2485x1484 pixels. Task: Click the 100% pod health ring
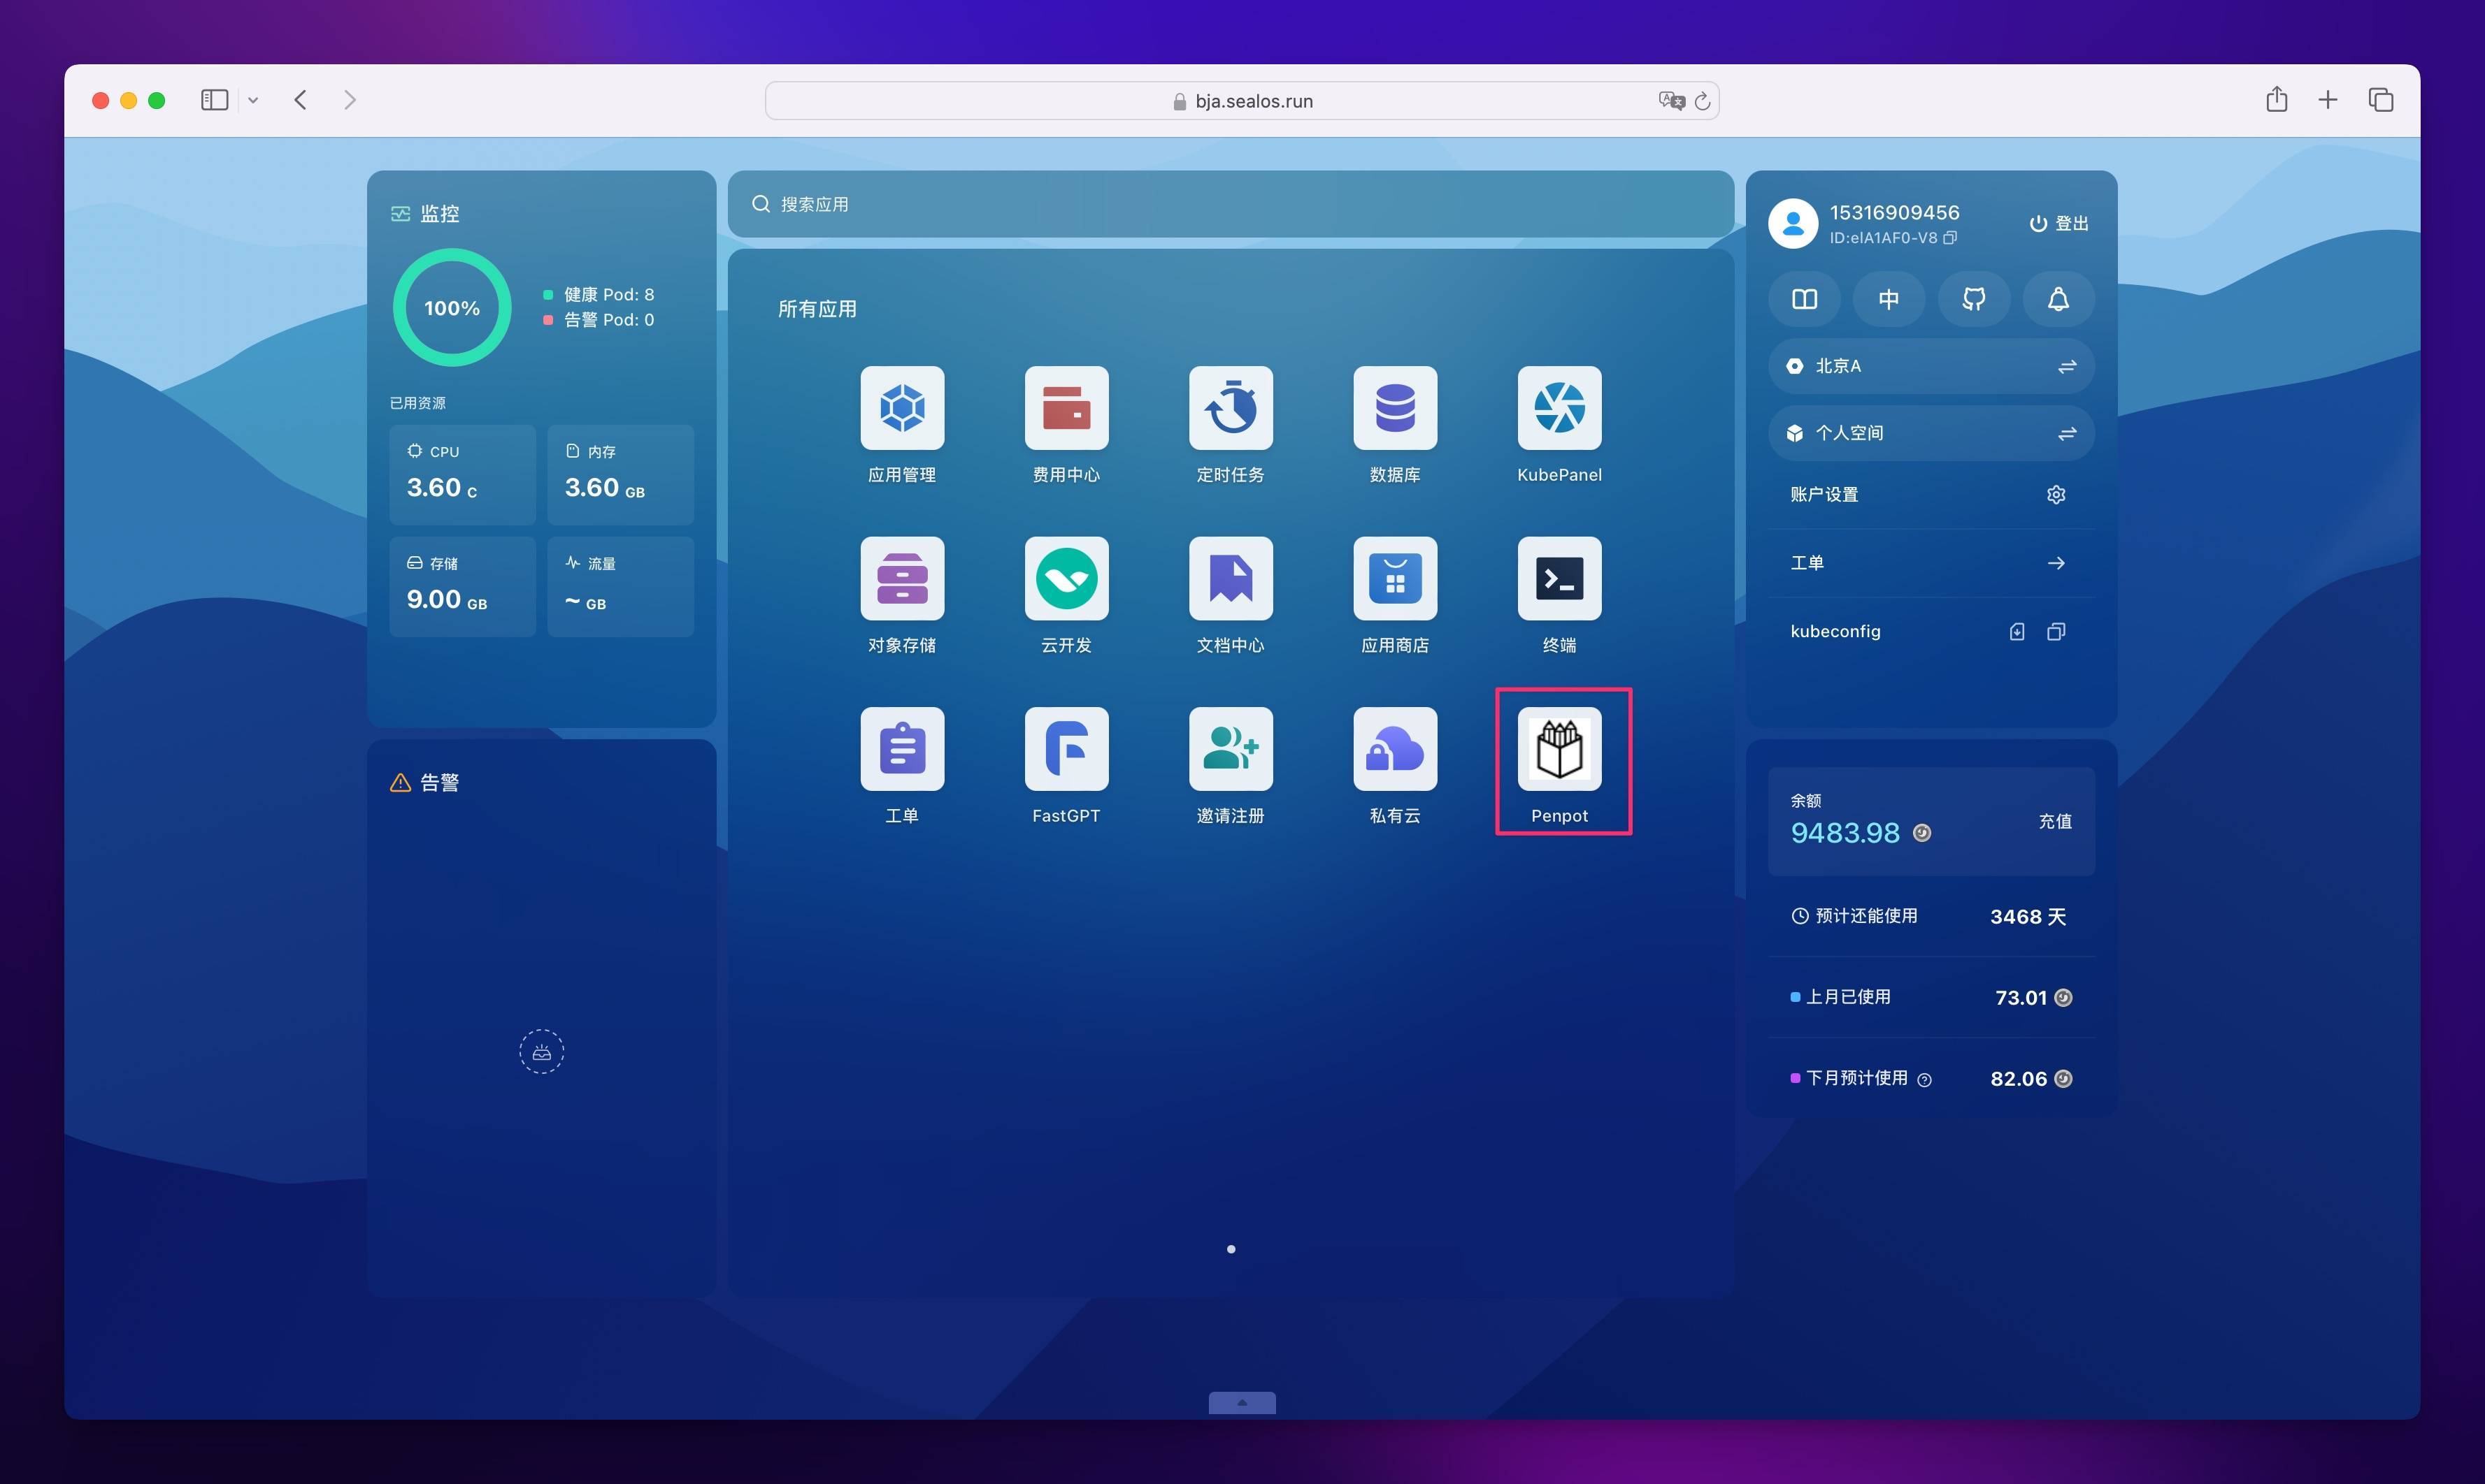452,308
